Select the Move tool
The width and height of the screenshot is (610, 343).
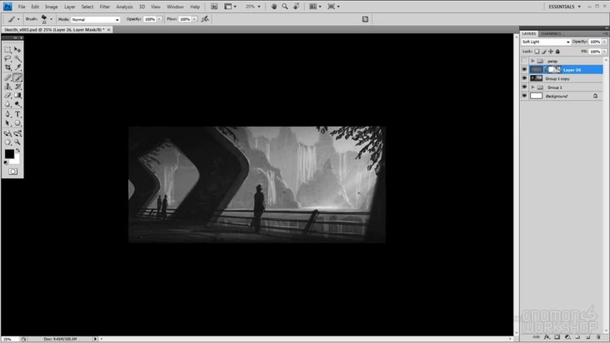17,50
